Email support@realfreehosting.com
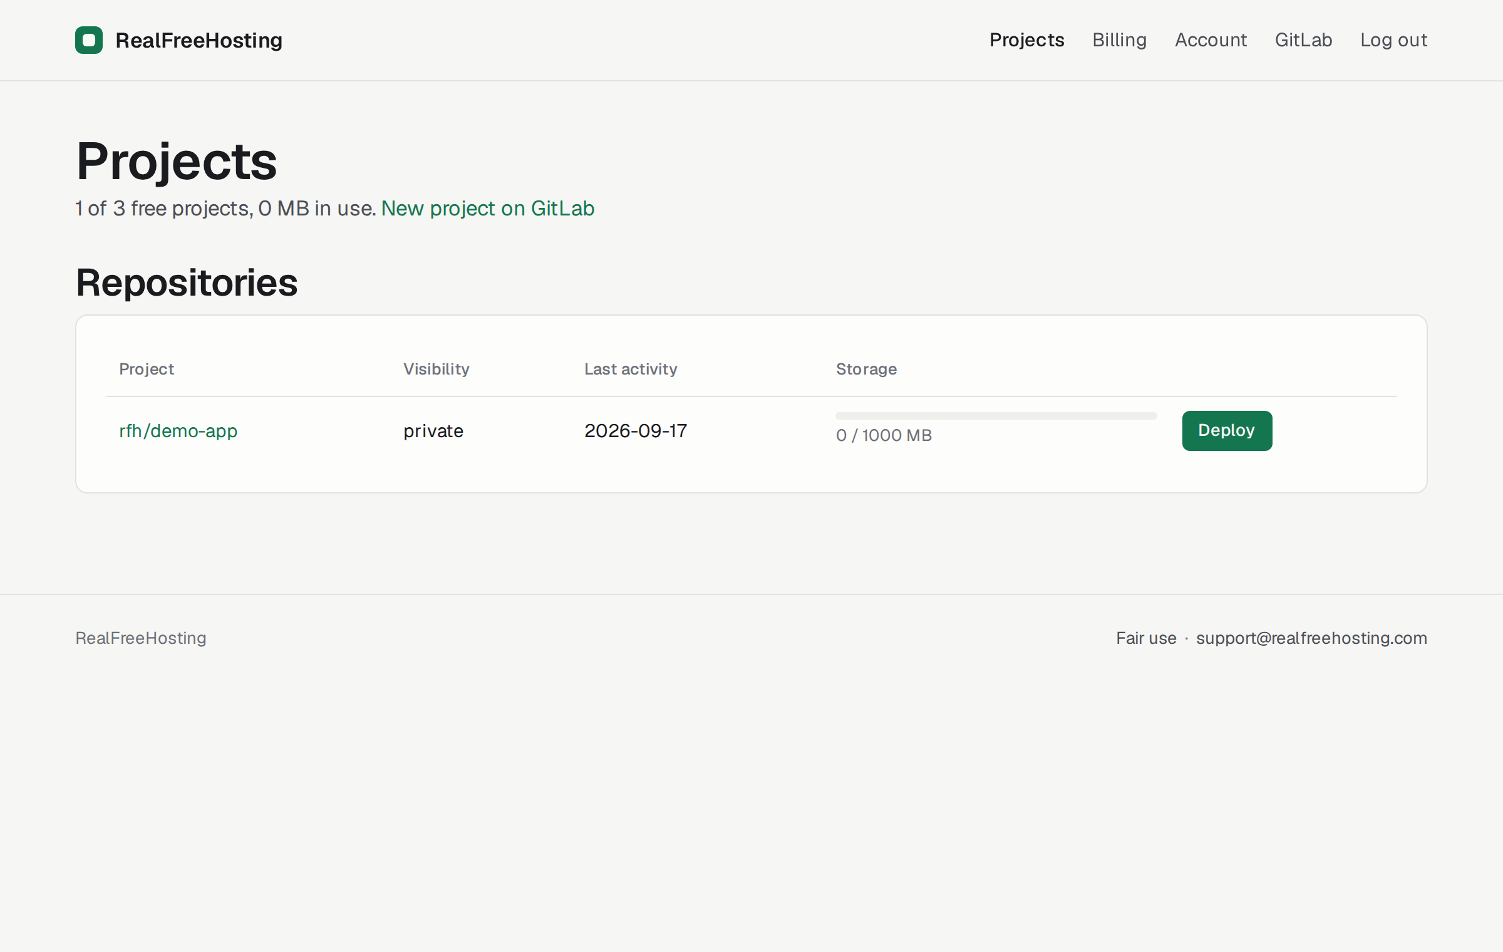The image size is (1503, 952). pyautogui.click(x=1311, y=638)
